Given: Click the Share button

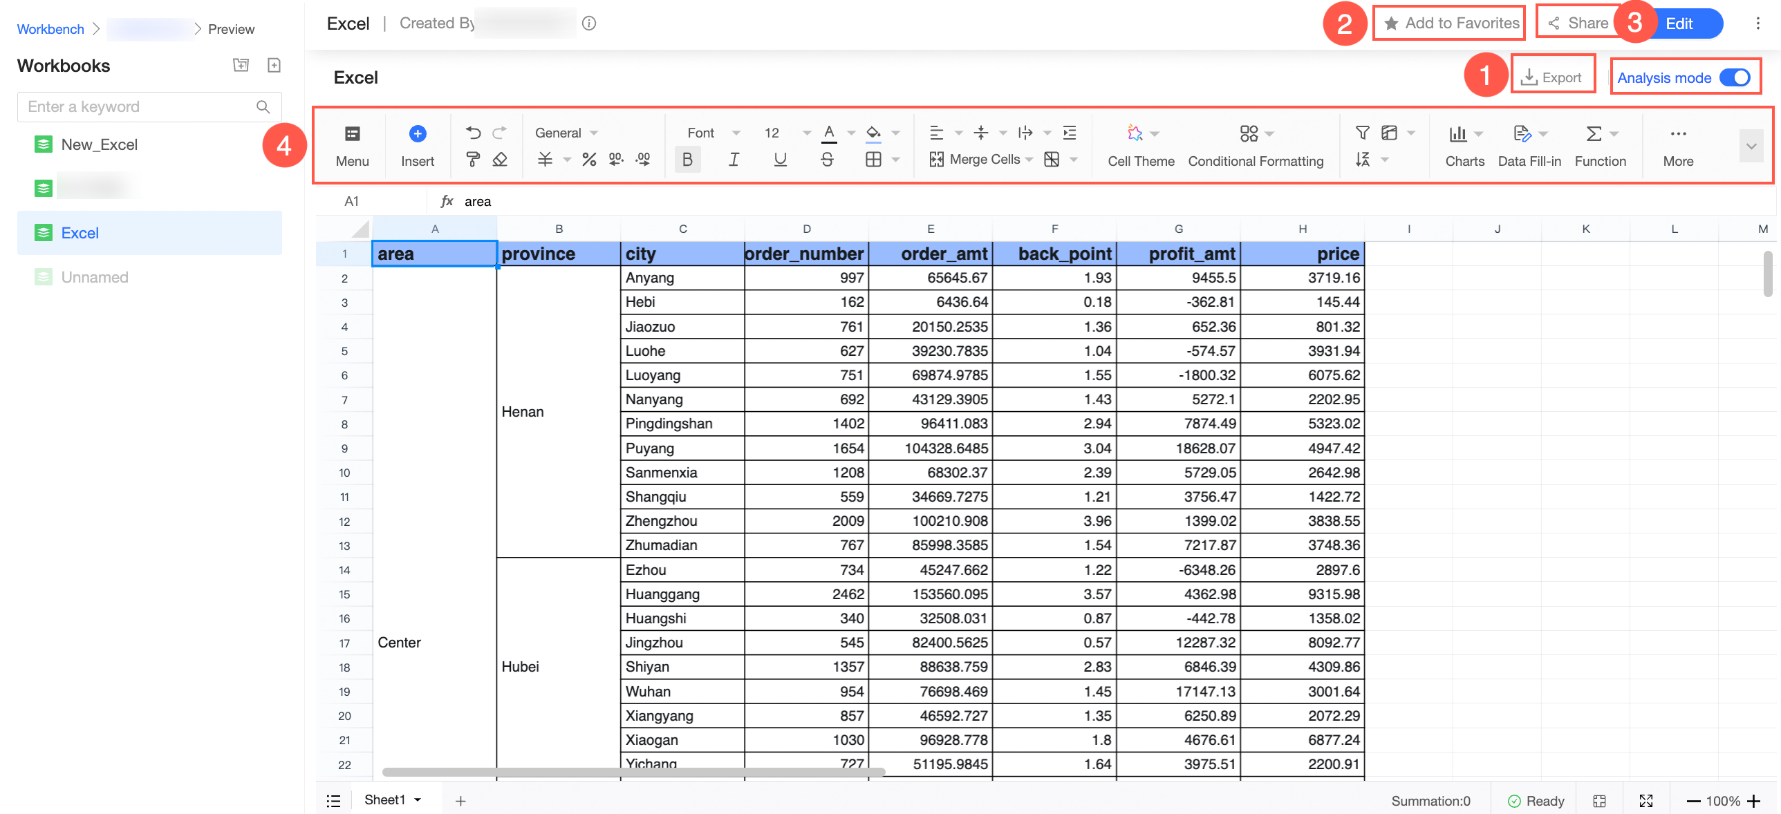Looking at the screenshot, I should tap(1578, 23).
